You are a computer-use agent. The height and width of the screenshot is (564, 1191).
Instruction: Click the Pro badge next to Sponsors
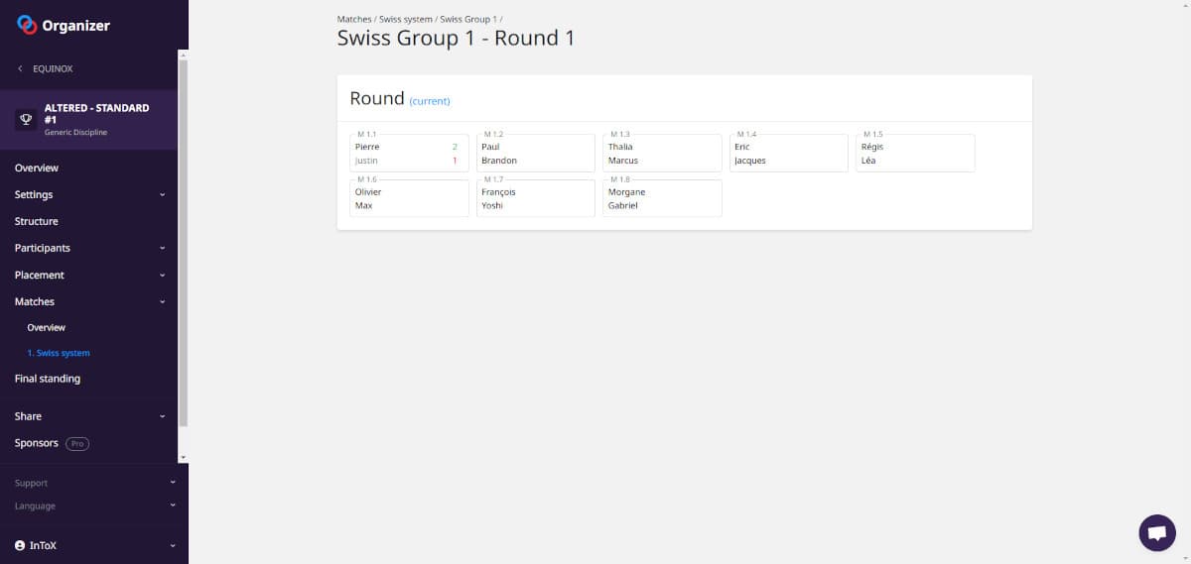pyautogui.click(x=77, y=444)
